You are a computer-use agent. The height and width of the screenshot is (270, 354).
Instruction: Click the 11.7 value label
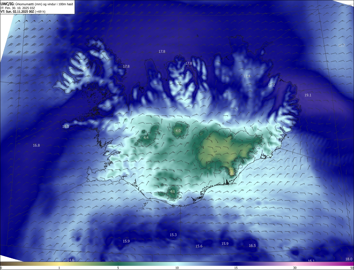(x=342, y=45)
